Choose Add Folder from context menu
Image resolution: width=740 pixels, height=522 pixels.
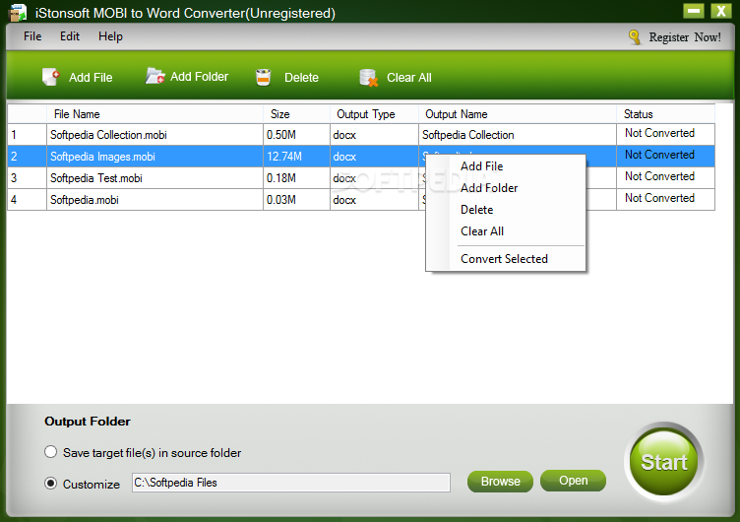(506, 188)
